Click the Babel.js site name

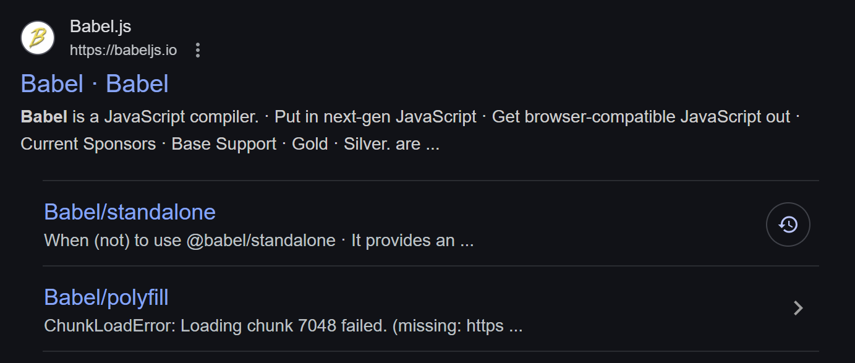(x=100, y=27)
